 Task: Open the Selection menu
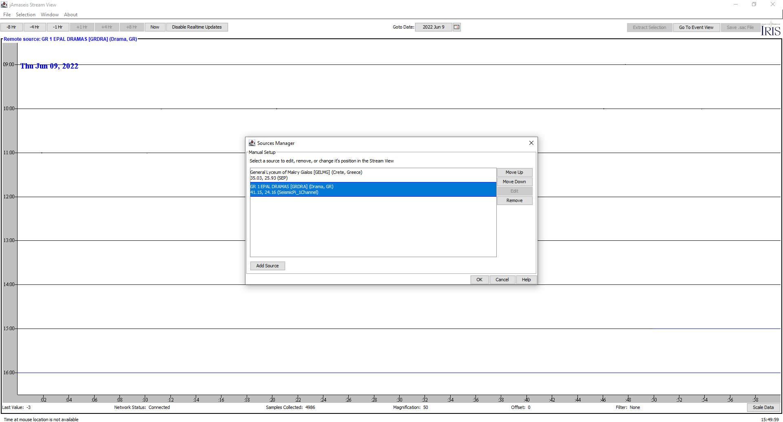click(x=26, y=15)
